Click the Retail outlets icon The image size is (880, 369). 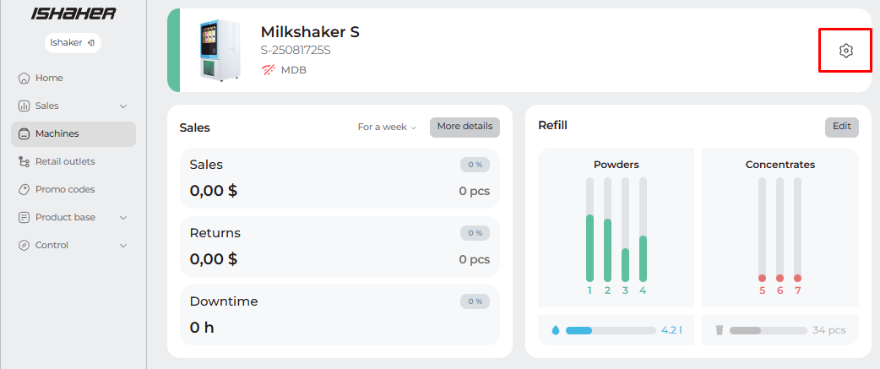[x=24, y=161]
